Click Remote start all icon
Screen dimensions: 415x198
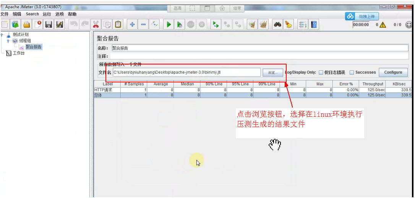click(x=216, y=25)
